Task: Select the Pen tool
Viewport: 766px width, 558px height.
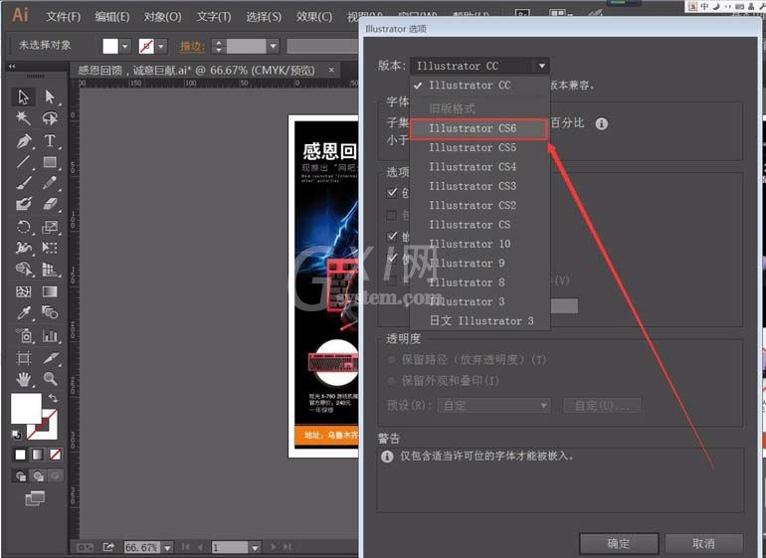Action: (x=23, y=140)
